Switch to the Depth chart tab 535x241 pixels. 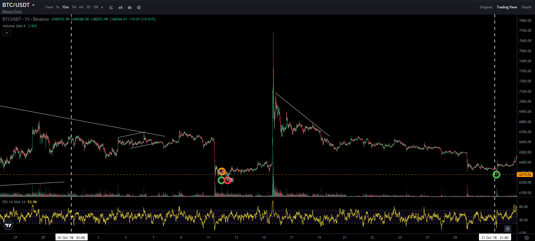pyautogui.click(x=526, y=7)
